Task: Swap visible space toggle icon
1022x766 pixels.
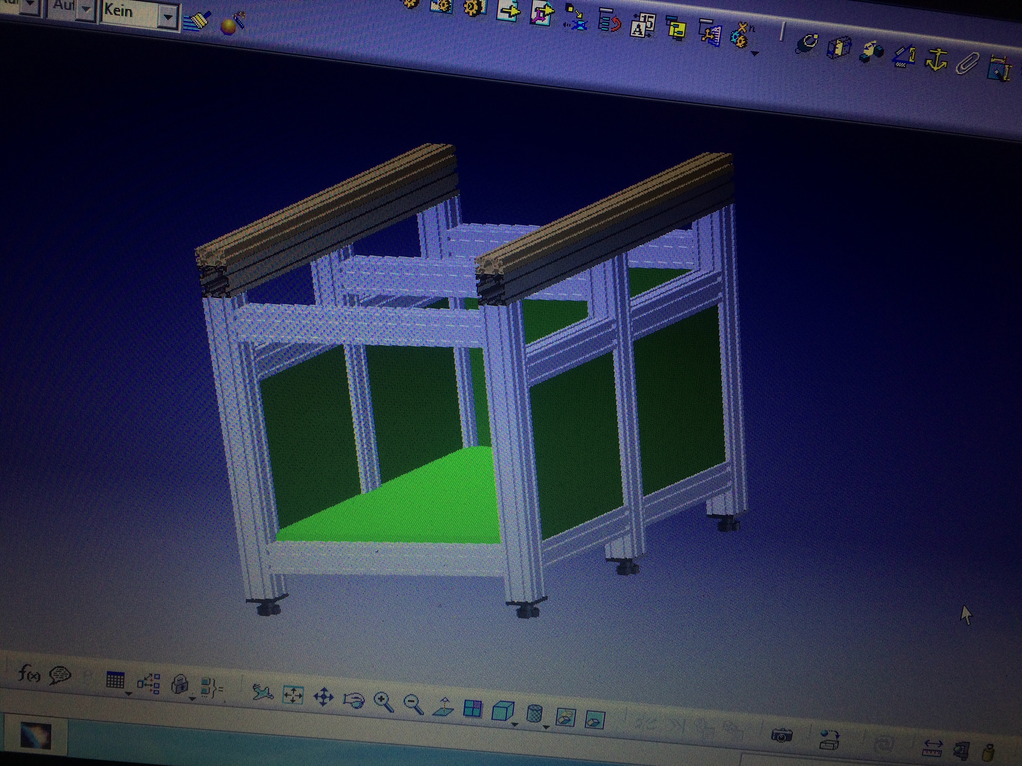Action: pyautogui.click(x=595, y=719)
